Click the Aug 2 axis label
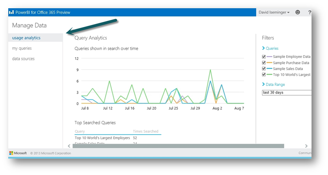This screenshot has width=328, height=175. coord(217,108)
